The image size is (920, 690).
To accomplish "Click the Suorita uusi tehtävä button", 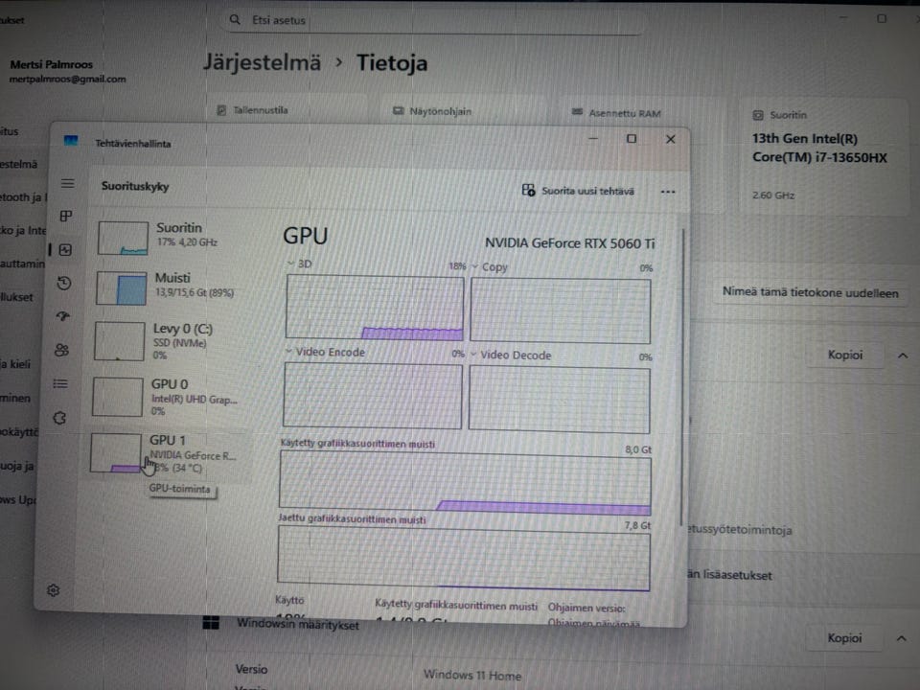I will coord(578,191).
